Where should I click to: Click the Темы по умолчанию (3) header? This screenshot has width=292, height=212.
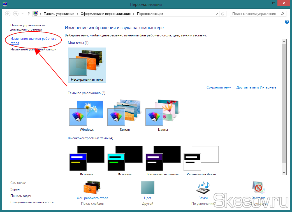coord(86,93)
